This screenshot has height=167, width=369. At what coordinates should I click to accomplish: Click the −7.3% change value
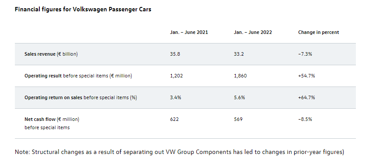click(x=305, y=54)
